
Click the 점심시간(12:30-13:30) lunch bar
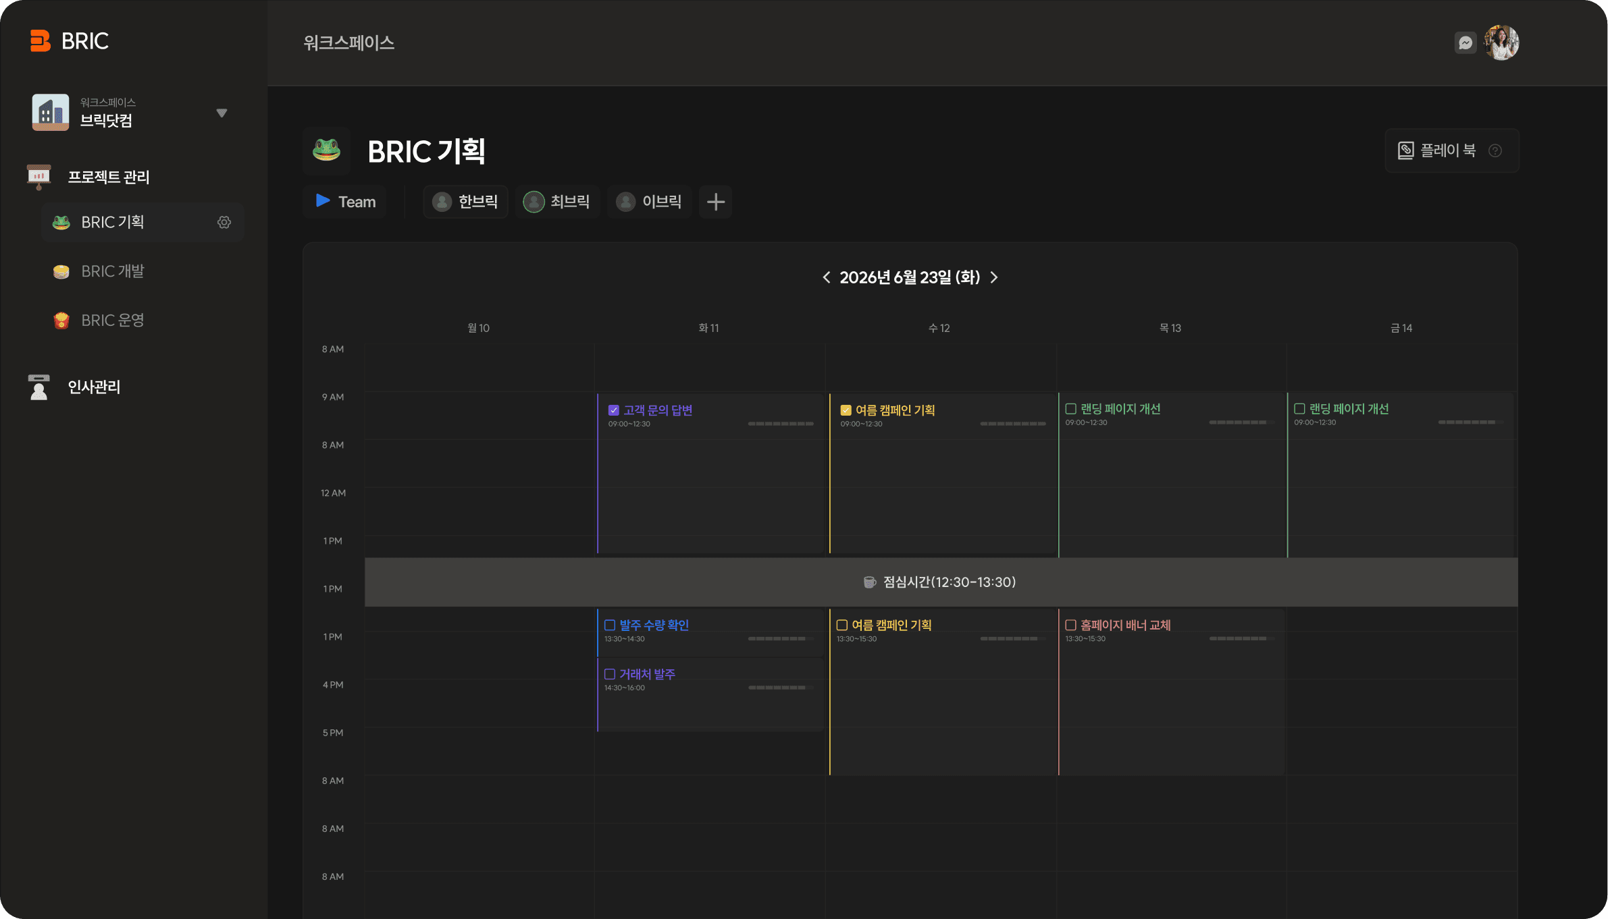tap(941, 582)
